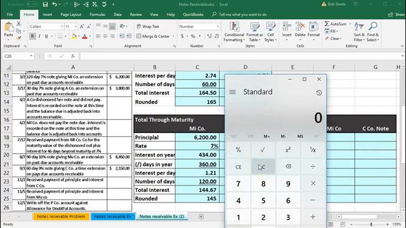The height and width of the screenshot is (228, 406).
Task: Click the Delete cells icon
Action: click(x=300, y=27)
